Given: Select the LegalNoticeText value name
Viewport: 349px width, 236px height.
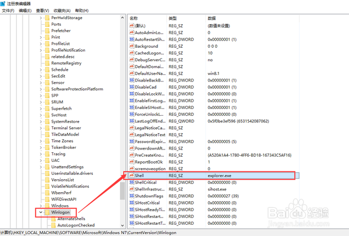Looking at the screenshot, I should pos(150,135).
